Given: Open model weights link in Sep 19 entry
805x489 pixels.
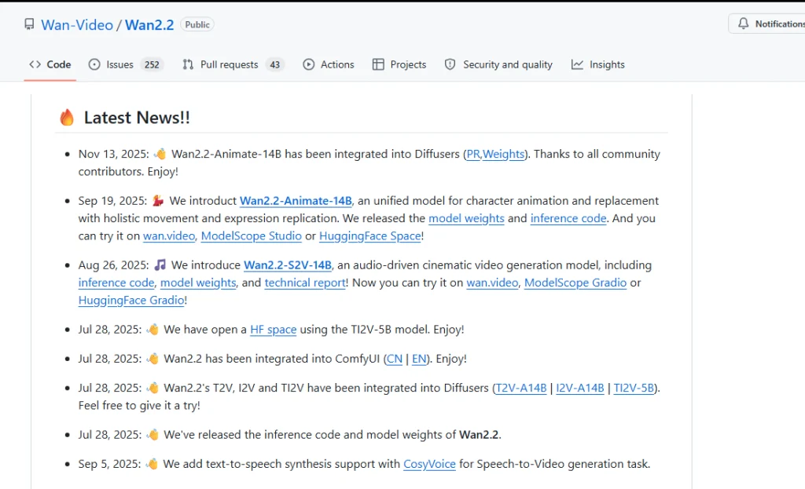Looking at the screenshot, I should pyautogui.click(x=466, y=218).
